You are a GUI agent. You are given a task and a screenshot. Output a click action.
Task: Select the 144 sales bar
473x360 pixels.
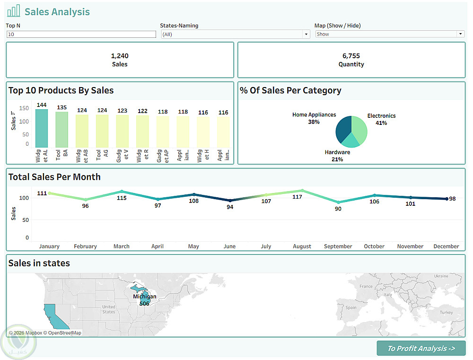tap(42, 128)
